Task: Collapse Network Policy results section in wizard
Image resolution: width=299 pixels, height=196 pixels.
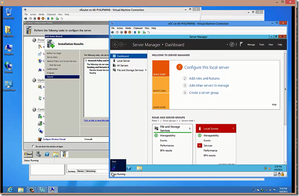Action: pos(86,61)
